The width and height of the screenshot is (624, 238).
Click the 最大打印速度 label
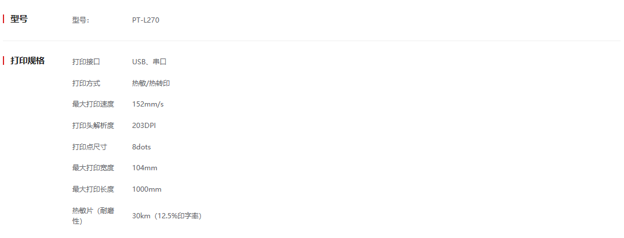click(93, 104)
